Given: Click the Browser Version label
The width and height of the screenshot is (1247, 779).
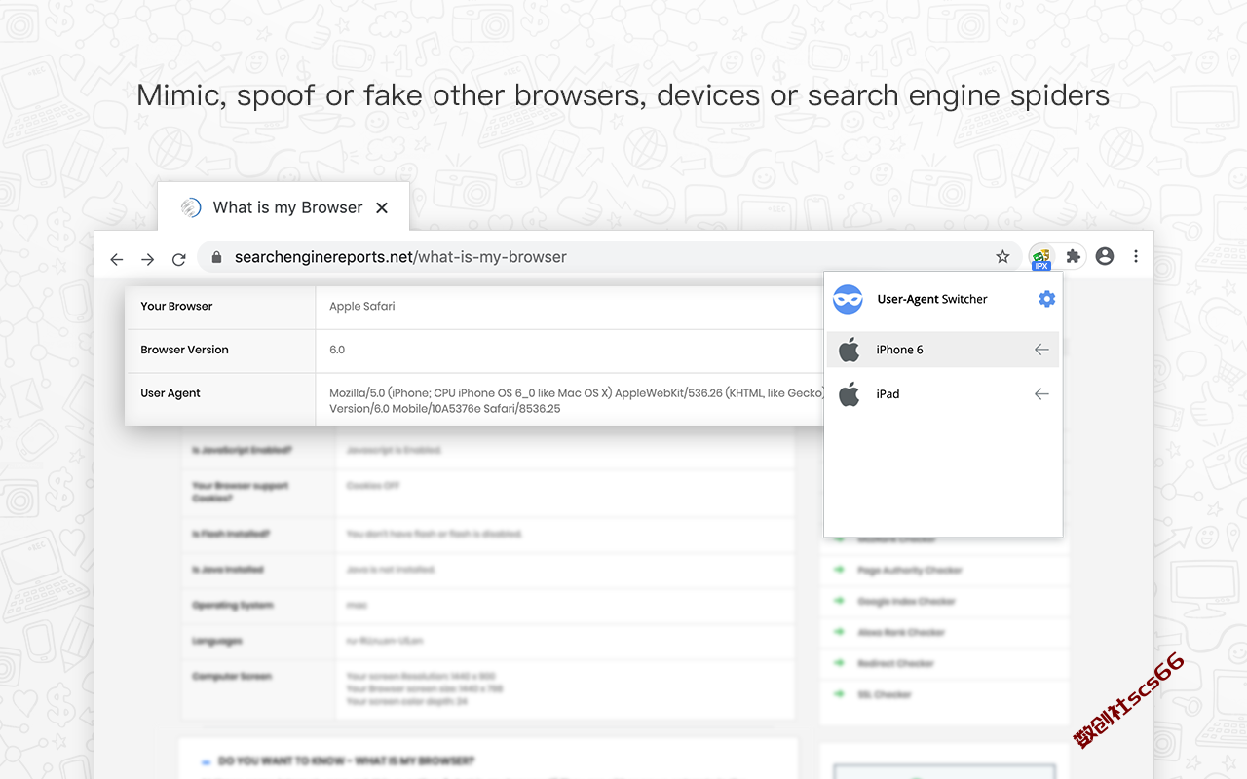Looking at the screenshot, I should 184,350.
